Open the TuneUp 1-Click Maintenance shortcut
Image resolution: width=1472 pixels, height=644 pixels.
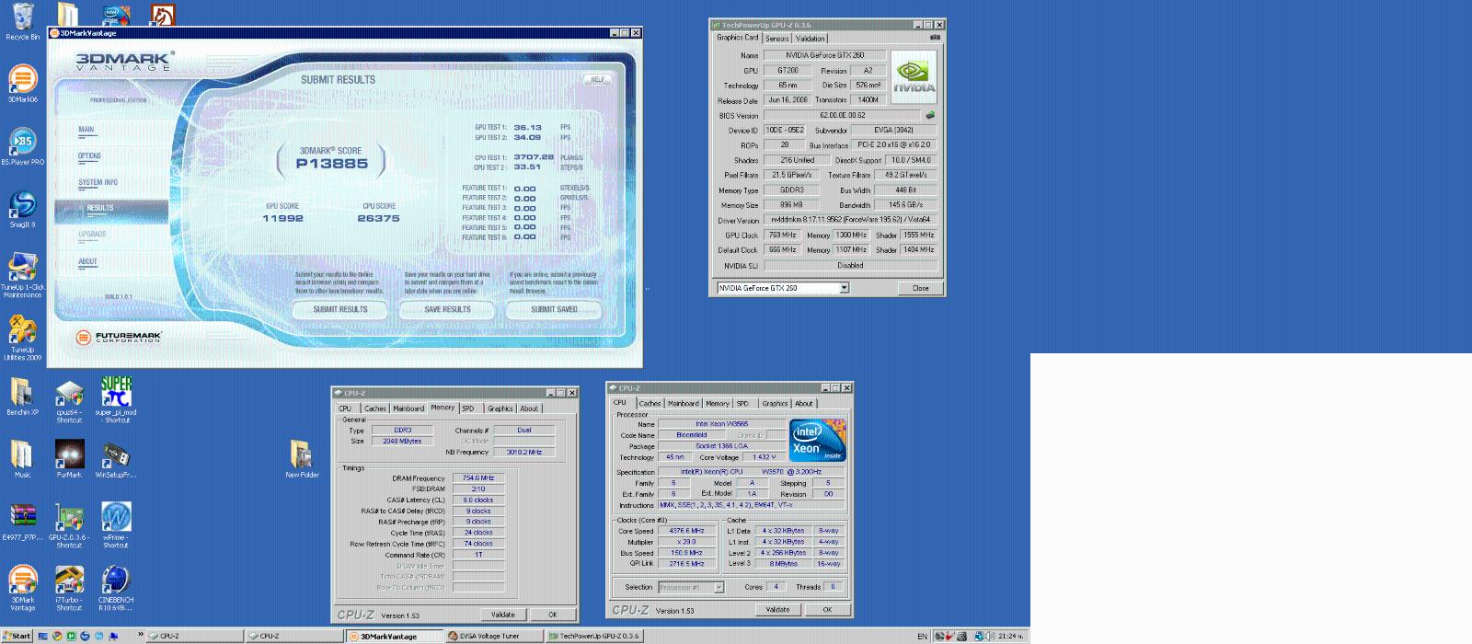(22, 275)
